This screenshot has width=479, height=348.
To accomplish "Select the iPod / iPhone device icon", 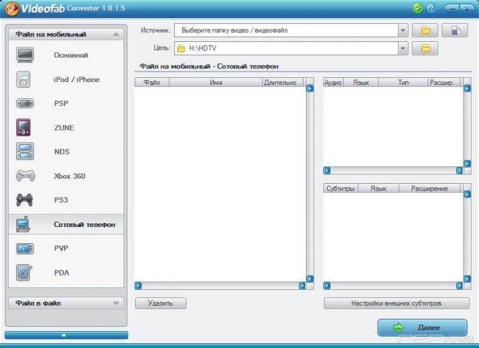I will (x=24, y=79).
